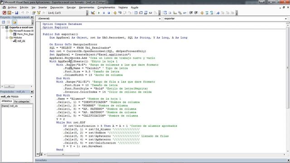Click the Comment Block toolbar icon
The width and height of the screenshot is (290, 163).
coord(207,13)
